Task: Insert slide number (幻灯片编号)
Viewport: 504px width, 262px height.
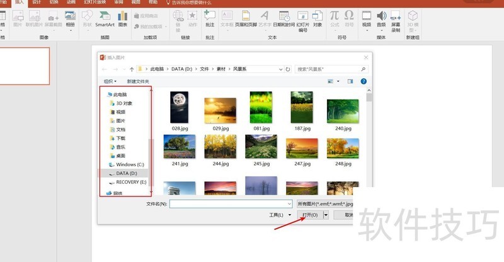Action: click(x=303, y=21)
